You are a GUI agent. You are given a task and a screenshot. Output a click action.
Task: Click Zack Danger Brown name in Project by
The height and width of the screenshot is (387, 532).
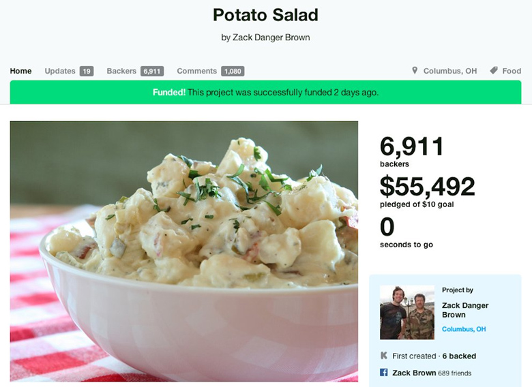pos(465,310)
